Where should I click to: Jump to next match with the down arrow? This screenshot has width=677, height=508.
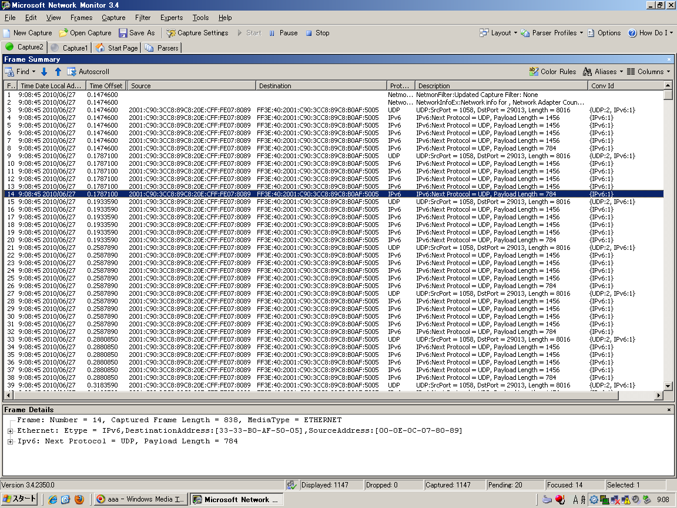pyautogui.click(x=44, y=72)
